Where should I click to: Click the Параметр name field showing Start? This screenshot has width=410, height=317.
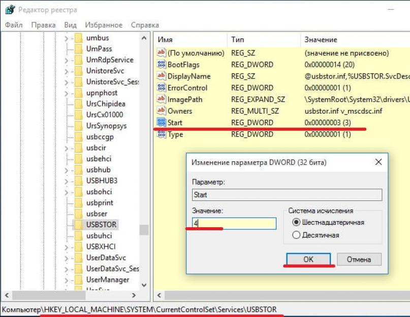(287, 195)
